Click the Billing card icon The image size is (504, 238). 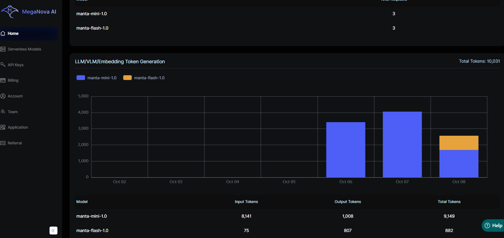coord(3,80)
